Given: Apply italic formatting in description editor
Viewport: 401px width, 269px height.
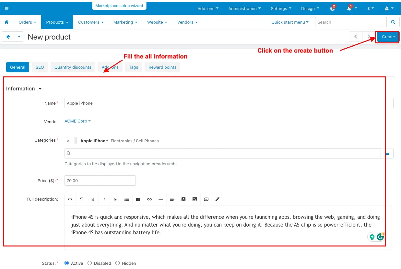Looking at the screenshot, I should tap(104, 199).
